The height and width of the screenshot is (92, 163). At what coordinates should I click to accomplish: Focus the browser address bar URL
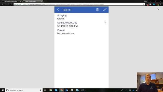pyautogui.click(x=63, y=4)
